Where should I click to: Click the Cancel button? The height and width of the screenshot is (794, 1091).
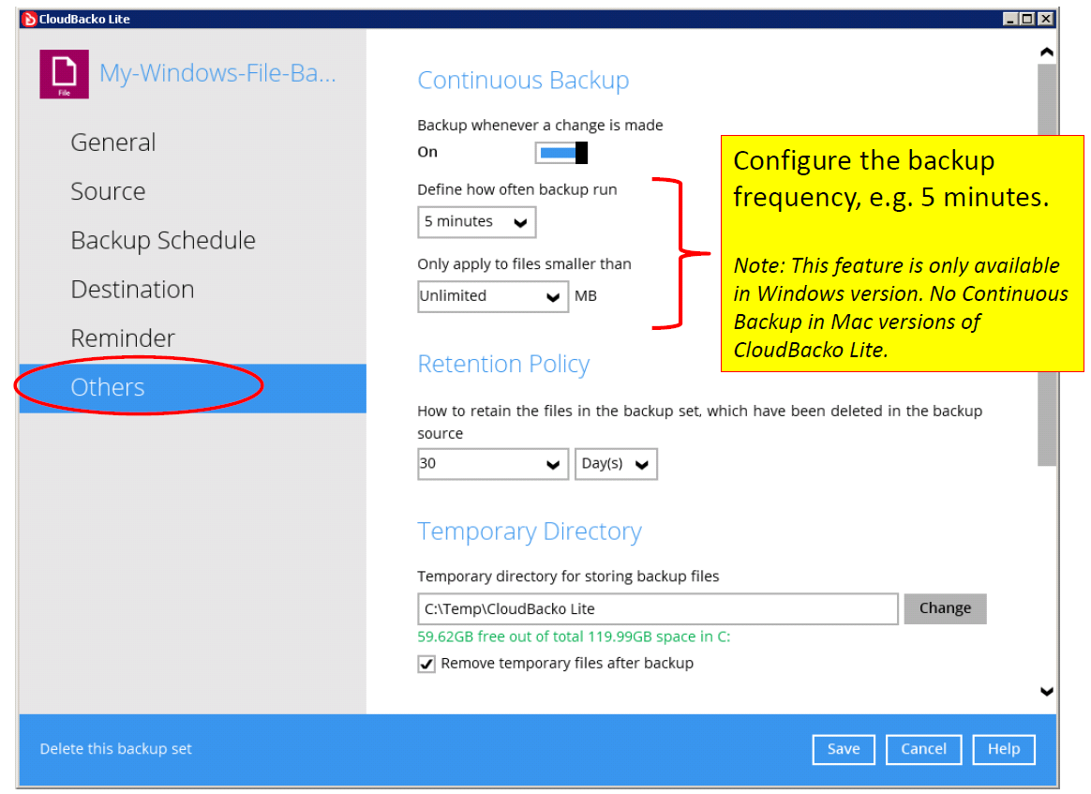(x=923, y=749)
